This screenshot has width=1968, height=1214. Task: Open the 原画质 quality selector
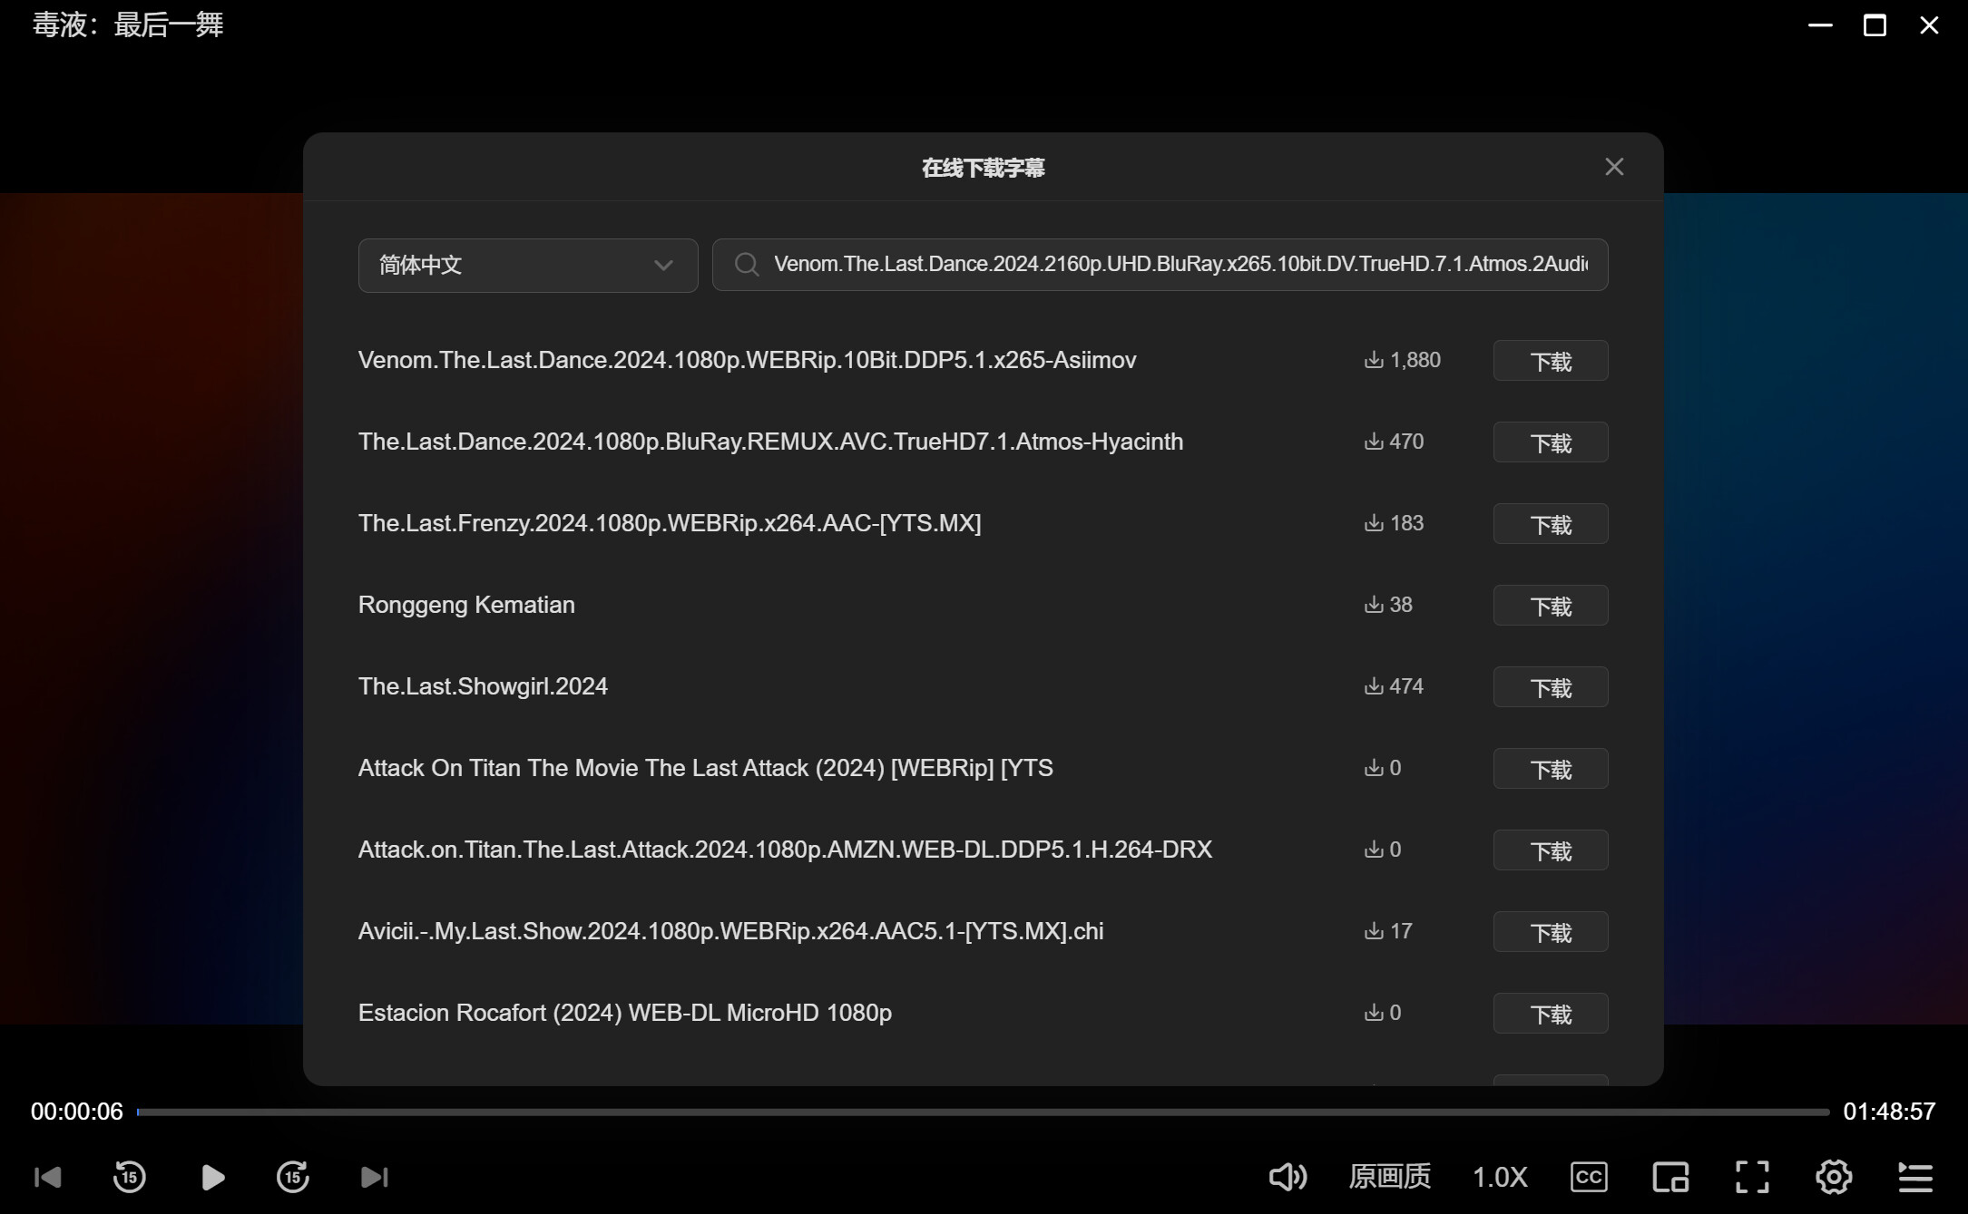tap(1389, 1177)
